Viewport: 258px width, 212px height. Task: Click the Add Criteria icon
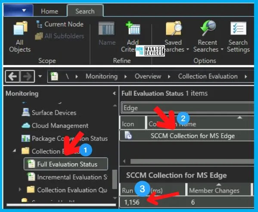point(133,28)
